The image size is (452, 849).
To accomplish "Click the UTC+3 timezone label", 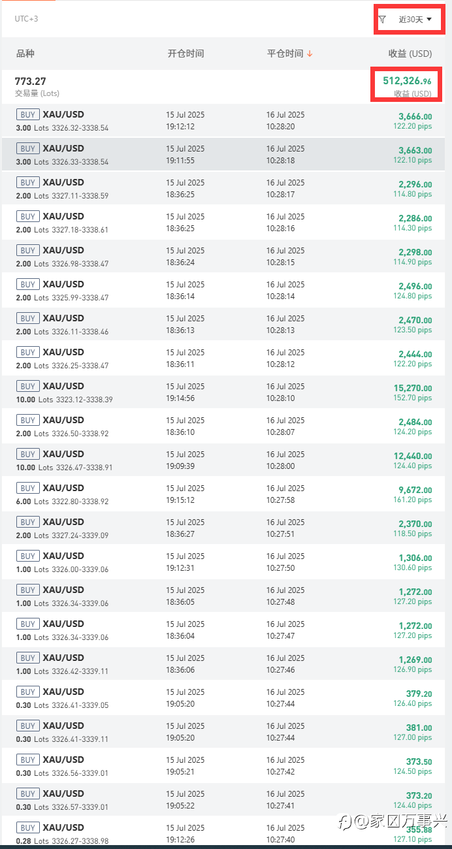I will (x=26, y=19).
